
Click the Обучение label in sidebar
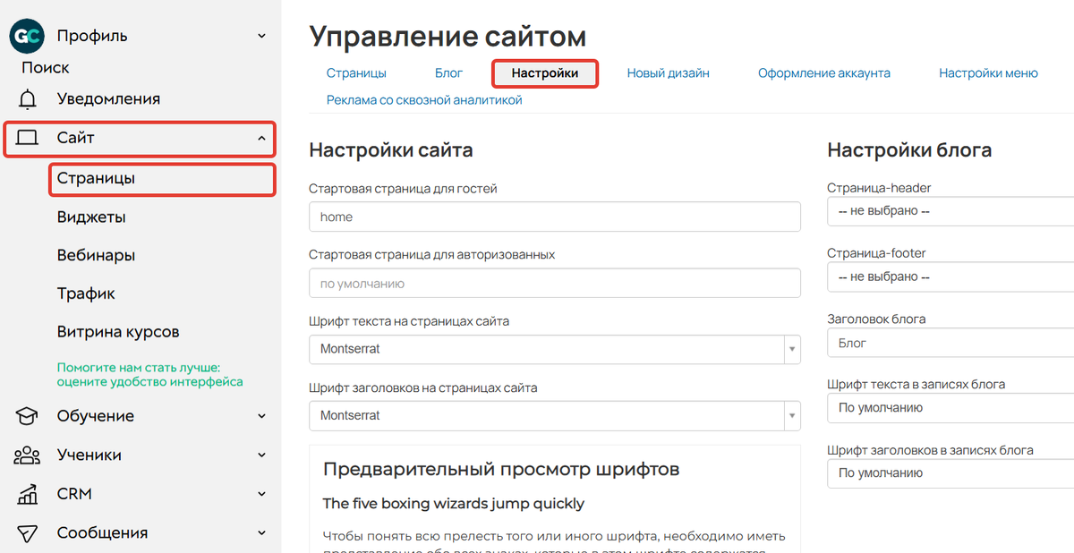tap(96, 416)
